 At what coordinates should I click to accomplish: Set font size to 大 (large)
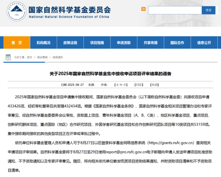tap(117, 85)
